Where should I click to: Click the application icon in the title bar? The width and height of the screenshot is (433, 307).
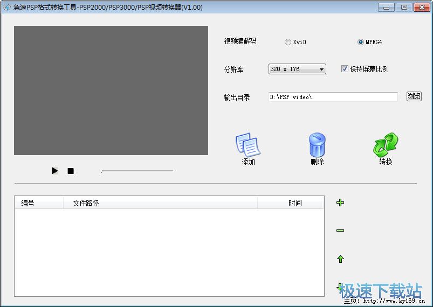(7, 7)
